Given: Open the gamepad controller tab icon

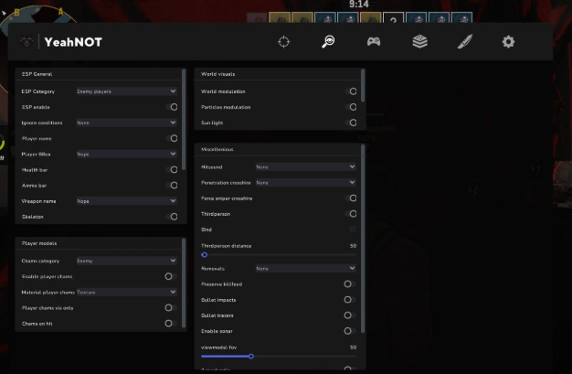Looking at the screenshot, I should coord(374,42).
